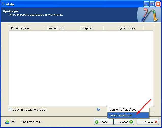Sort by Версия column header
The width and height of the screenshot is (162, 128).
(x=92, y=28)
